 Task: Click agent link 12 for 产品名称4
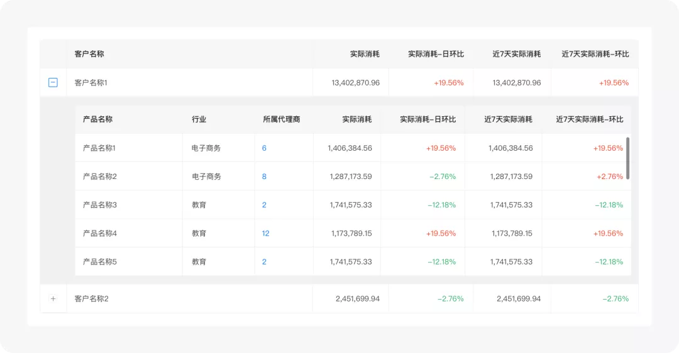(x=265, y=233)
